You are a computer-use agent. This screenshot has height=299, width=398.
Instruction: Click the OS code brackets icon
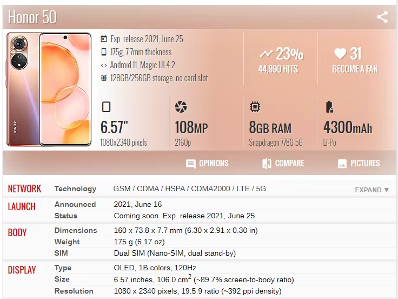104,65
